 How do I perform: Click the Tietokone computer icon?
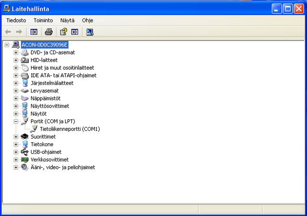(24, 144)
